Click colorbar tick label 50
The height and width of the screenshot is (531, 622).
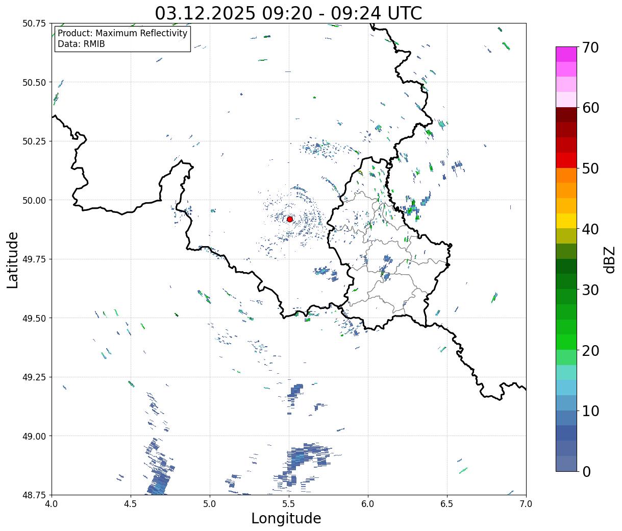coord(590,168)
